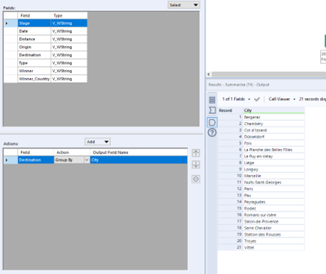
Task: Click the Type header in Fields table
Action: (69, 16)
